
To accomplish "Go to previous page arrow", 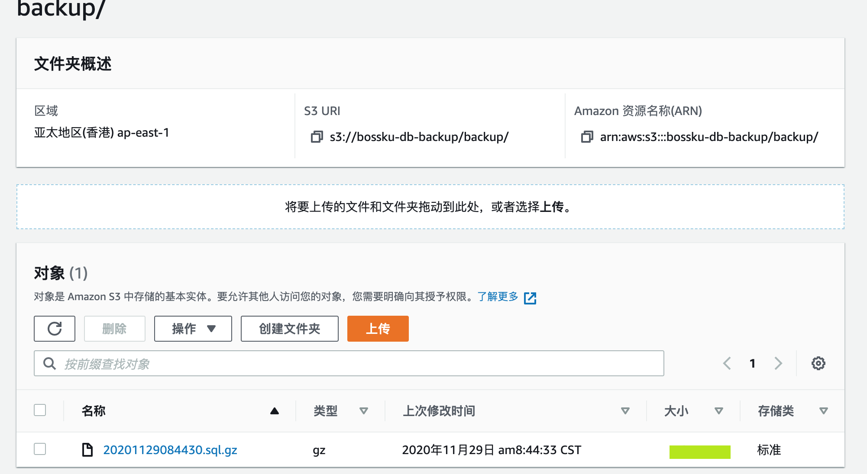I will coord(727,363).
